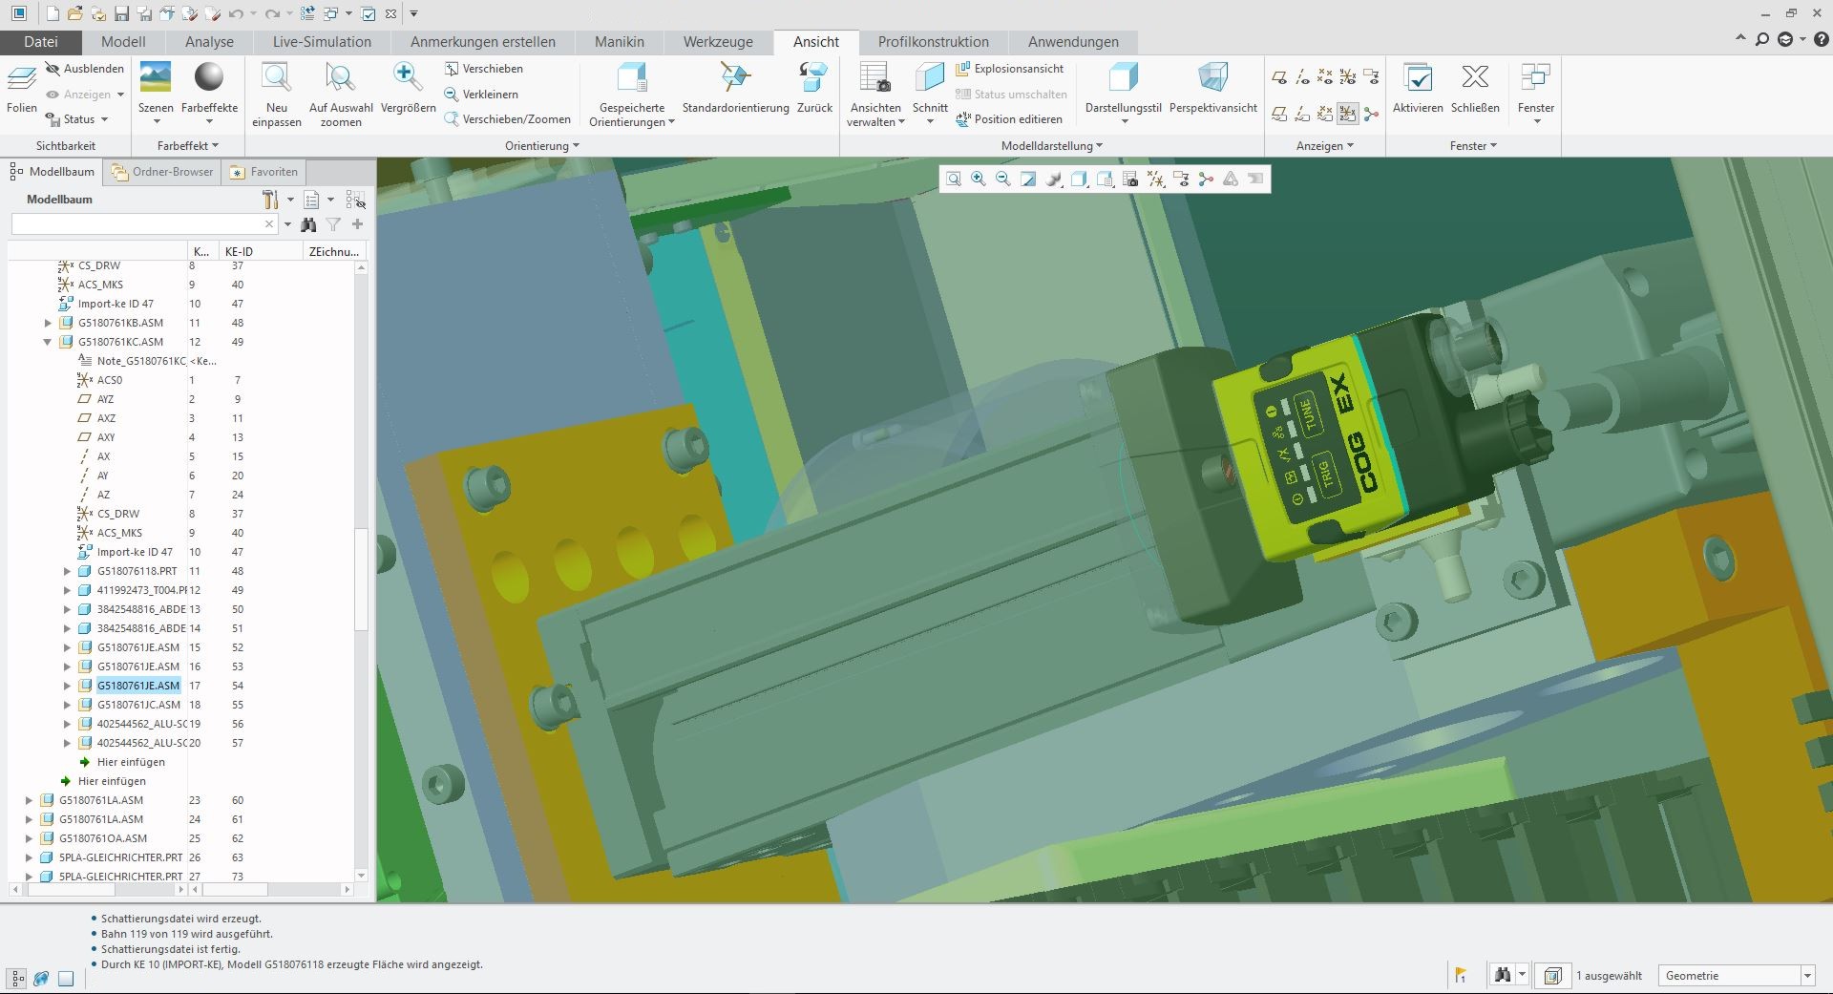Select Verschieben/Zoomen tool
The height and width of the screenshot is (994, 1833).
(507, 119)
